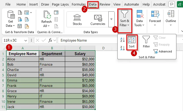Click the Cancel X in formula bar

coord(37,41)
